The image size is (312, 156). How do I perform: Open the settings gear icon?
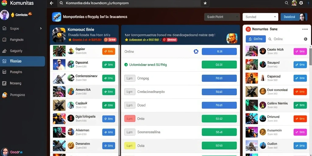click(301, 3)
